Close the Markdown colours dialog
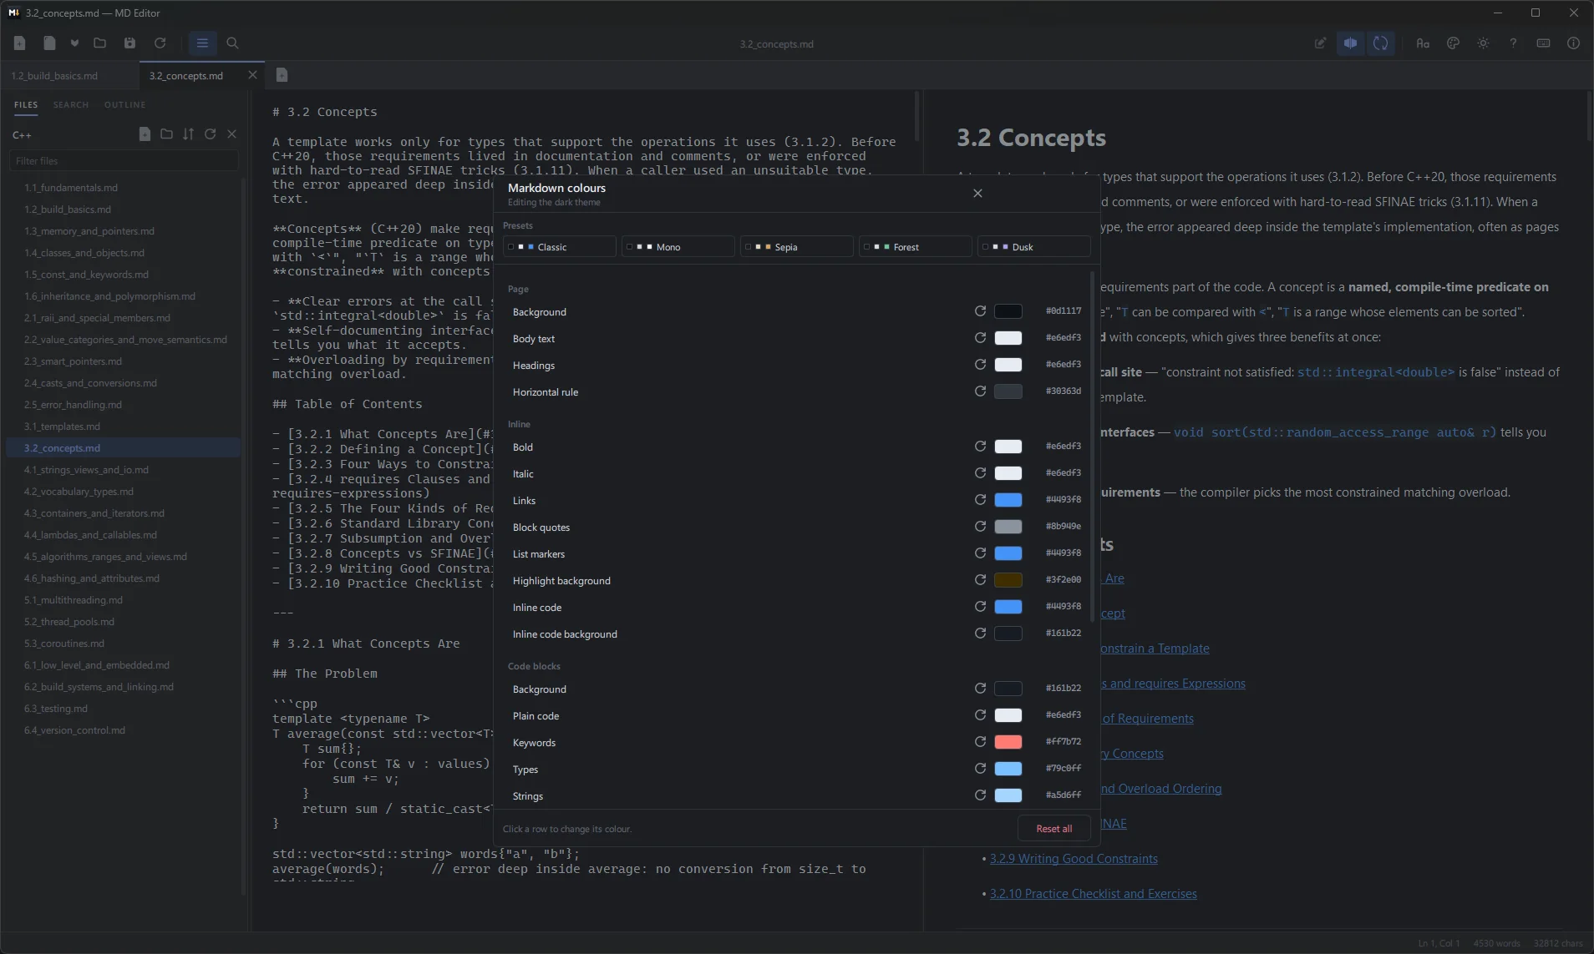1594x954 pixels. click(977, 194)
